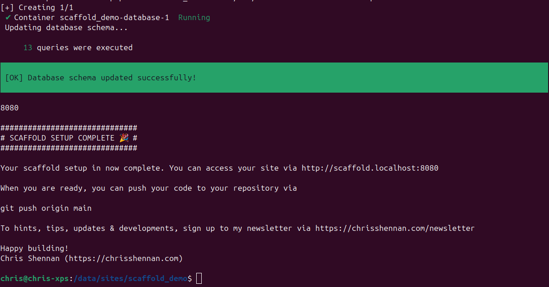Click the party popper emoji

tap(124, 138)
